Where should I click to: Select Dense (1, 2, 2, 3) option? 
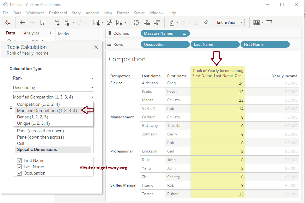point(33,117)
